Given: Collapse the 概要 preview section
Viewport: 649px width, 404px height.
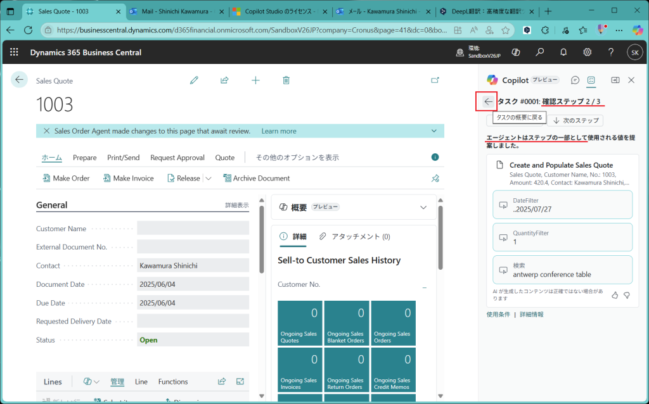Looking at the screenshot, I should point(423,207).
